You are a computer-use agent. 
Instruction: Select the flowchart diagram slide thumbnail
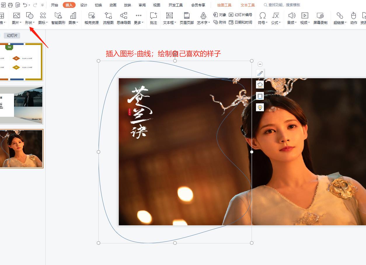point(21,62)
